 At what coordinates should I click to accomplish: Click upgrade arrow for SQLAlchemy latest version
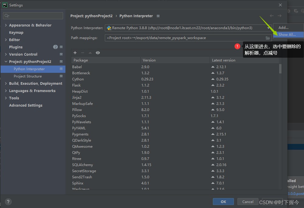213,165
